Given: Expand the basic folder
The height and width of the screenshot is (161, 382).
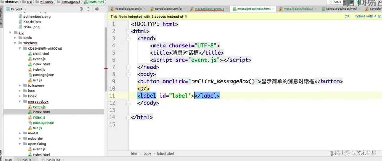Looking at the screenshot, I should tap(15, 38).
